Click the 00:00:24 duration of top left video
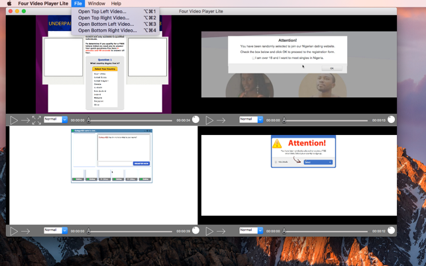Screen dimensions: 426x266 184,120
